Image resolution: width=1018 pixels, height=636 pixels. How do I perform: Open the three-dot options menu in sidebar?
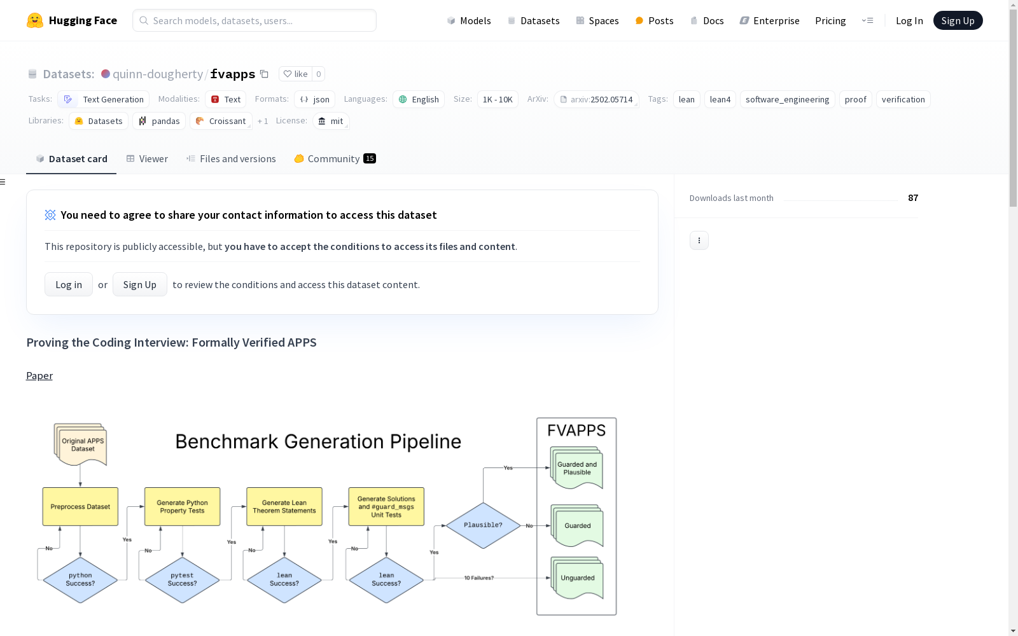(x=699, y=240)
